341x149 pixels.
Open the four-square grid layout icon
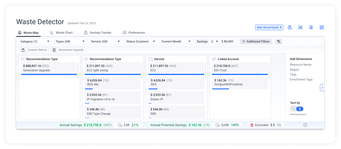[322, 27]
